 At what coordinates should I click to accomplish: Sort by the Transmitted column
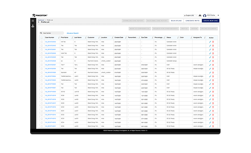tap(139, 37)
